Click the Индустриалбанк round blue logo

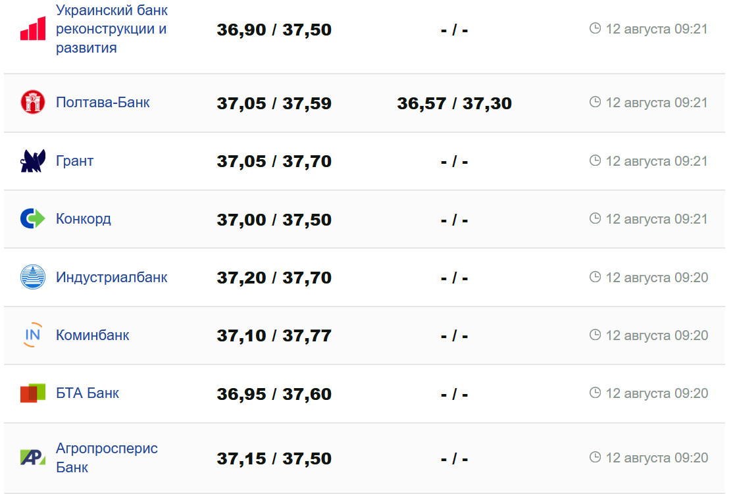[x=33, y=277]
